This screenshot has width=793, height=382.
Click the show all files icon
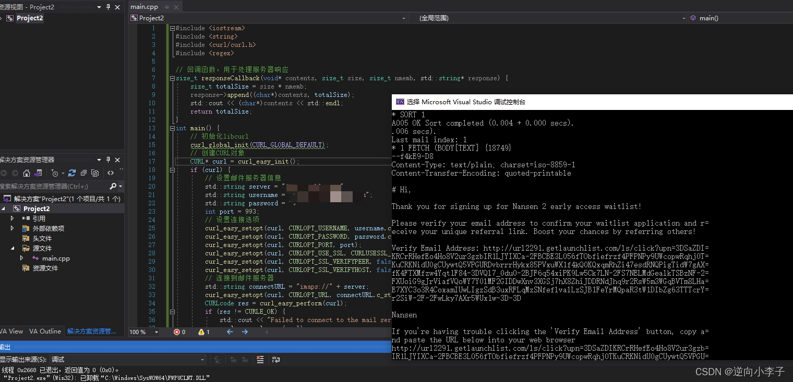coord(95,173)
